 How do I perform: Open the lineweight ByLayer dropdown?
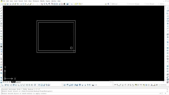(152, 4)
